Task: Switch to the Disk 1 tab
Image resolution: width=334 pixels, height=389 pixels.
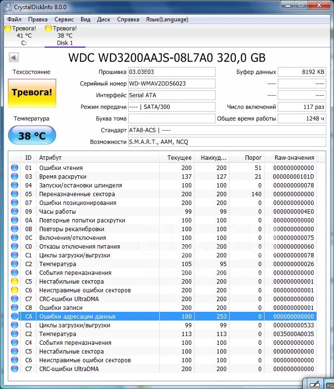Action: click(x=65, y=36)
